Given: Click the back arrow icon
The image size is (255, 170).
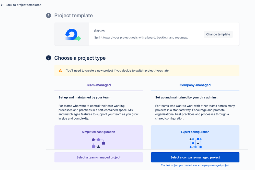Looking at the screenshot, I should (x=2, y=5).
